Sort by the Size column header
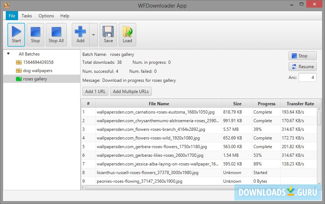The height and width of the screenshot is (204, 325). click(237, 103)
